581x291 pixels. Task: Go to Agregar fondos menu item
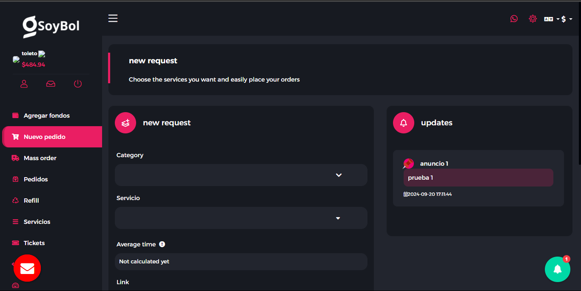(46, 116)
